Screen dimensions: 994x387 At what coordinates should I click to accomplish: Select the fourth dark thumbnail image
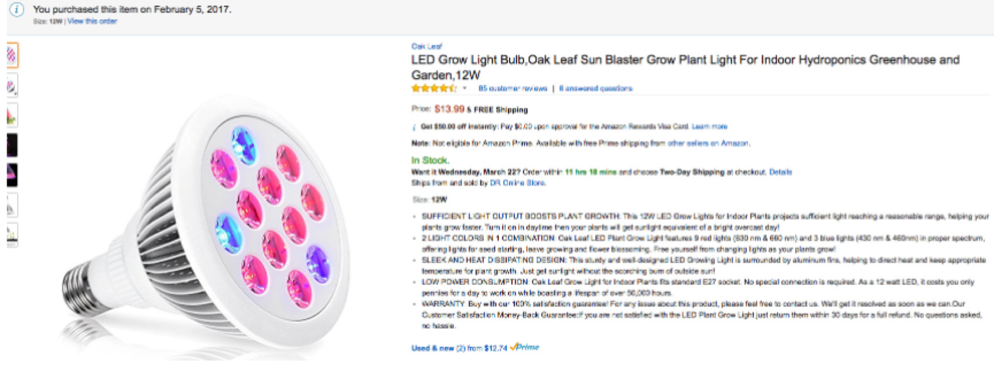[12, 145]
